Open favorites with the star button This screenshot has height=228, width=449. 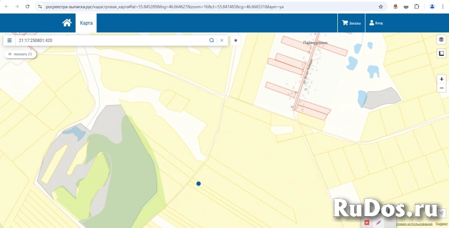pyautogui.click(x=236, y=40)
